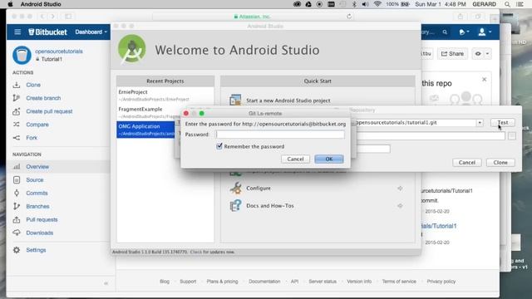Viewport: 532px width, 299px height.
Task: Reload the Safari page
Action: tap(349, 17)
